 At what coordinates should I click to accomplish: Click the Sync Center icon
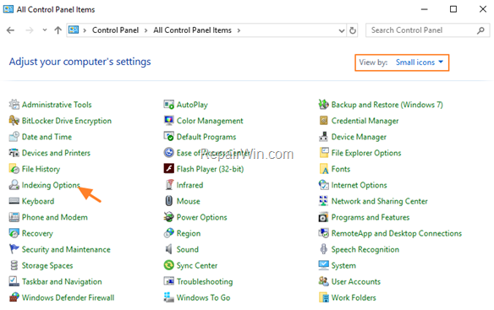tap(169, 265)
